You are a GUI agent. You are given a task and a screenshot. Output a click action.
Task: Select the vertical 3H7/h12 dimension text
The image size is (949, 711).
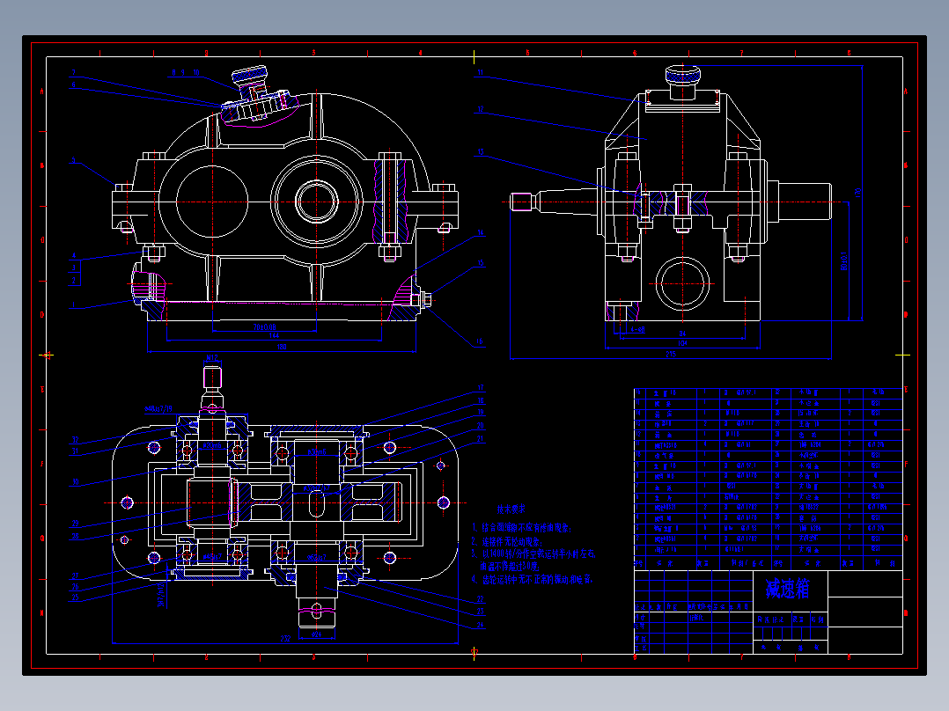[x=161, y=595]
